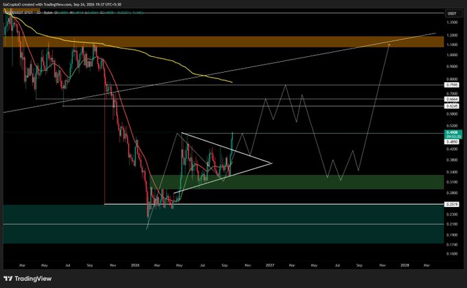
Task: Click the 2026 label on time axis
Action: (x=135, y=265)
